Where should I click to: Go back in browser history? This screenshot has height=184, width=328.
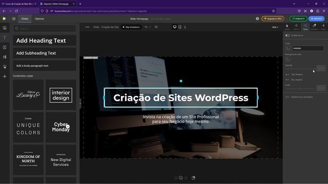4,11
